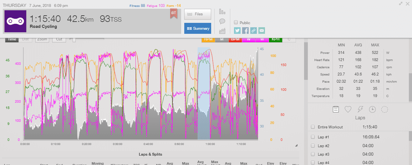Open the peak durations clock icon

pos(372,109)
